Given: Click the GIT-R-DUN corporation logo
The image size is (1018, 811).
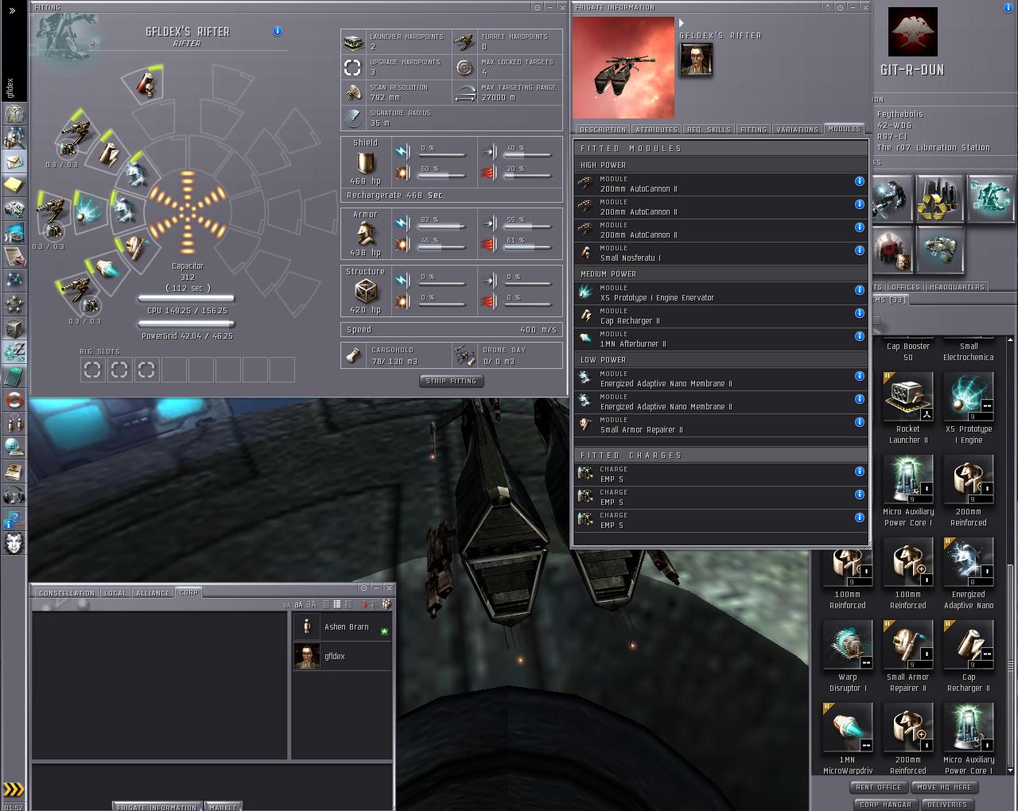Looking at the screenshot, I should coord(912,32).
